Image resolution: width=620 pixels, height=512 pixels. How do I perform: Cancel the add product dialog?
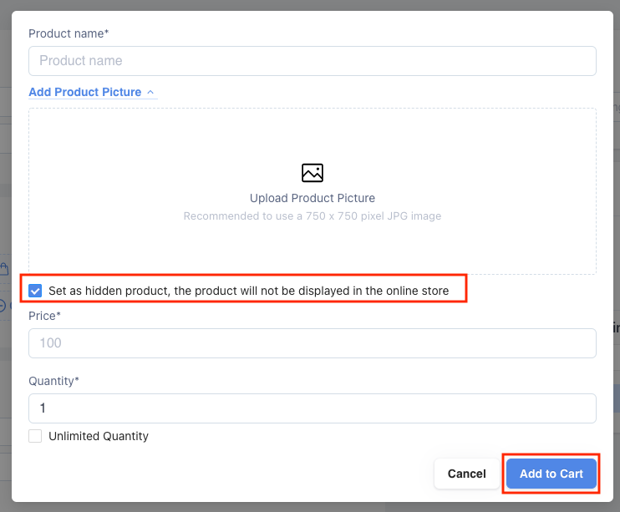466,474
